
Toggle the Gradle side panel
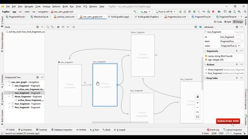pos(246,21)
